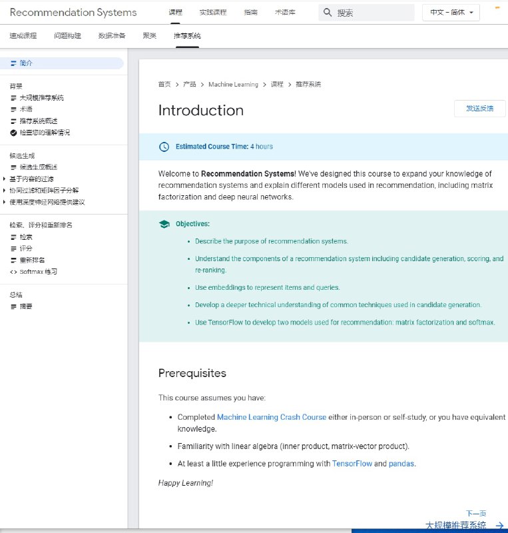
Task: Switch to the 速成课程 sub-tab
Action: coord(23,36)
